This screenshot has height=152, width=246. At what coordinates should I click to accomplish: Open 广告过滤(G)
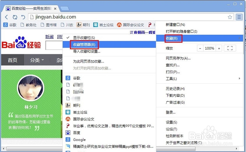click(200, 102)
